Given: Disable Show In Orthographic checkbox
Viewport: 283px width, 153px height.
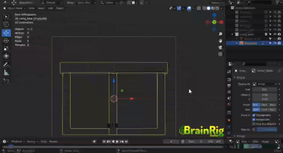Looking at the screenshot, I should pyautogui.click(x=254, y=115).
